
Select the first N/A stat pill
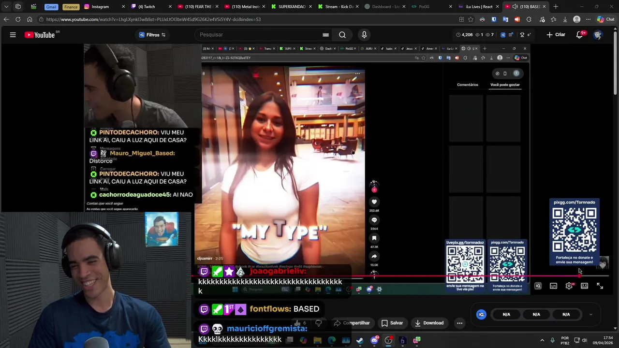(506, 314)
